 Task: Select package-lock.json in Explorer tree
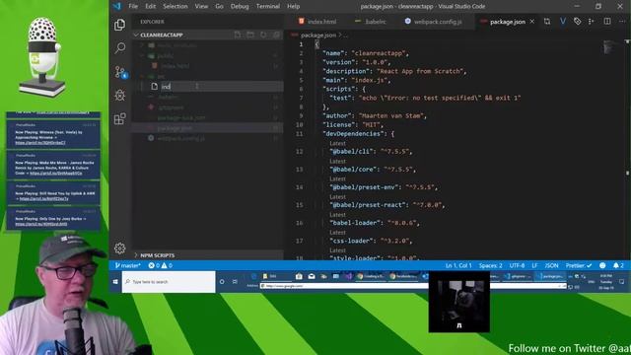(208, 117)
